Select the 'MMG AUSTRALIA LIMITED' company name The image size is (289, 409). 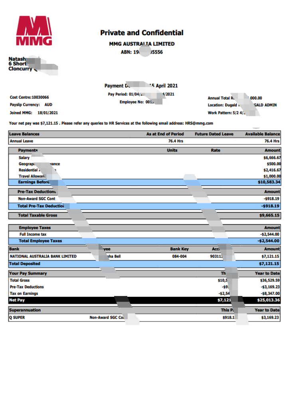tap(142, 44)
